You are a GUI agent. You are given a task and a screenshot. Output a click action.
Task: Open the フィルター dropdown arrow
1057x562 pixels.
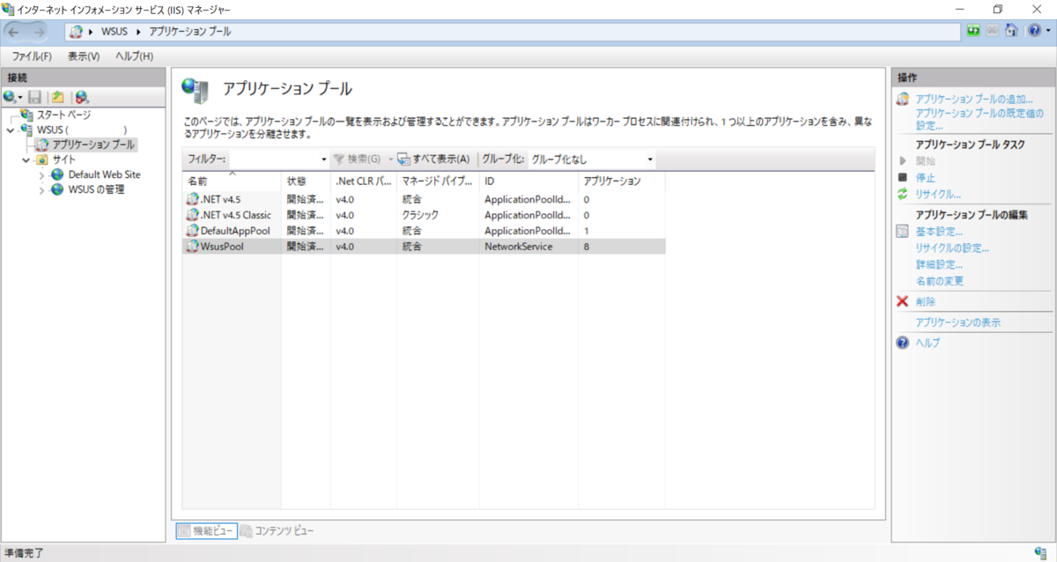[x=323, y=159]
